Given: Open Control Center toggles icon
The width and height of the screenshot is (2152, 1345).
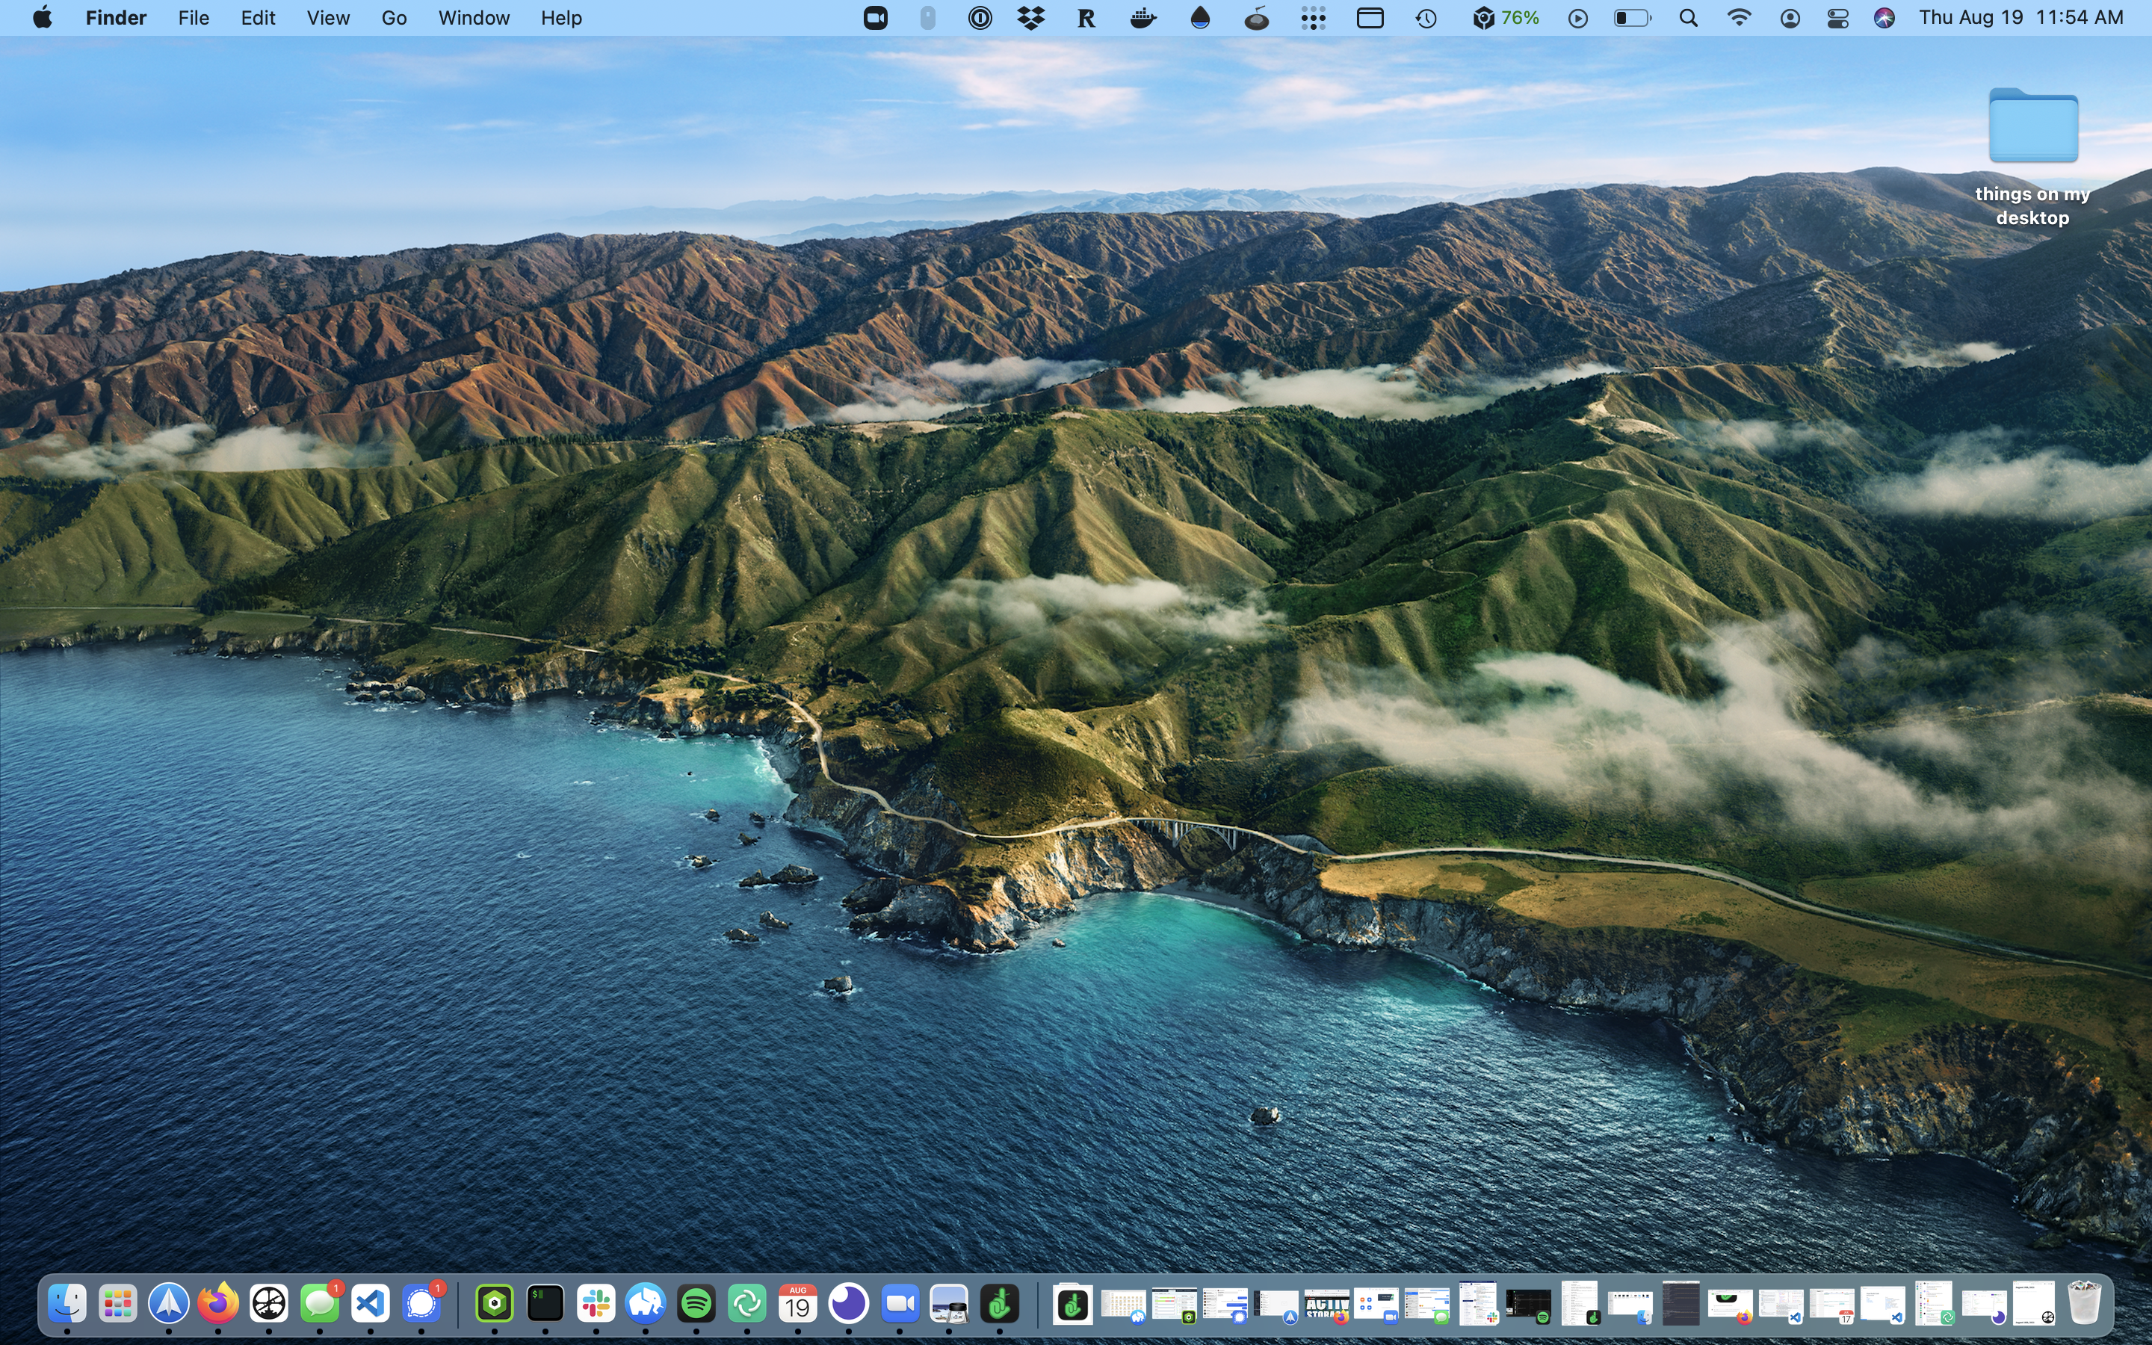Looking at the screenshot, I should pyautogui.click(x=1837, y=18).
